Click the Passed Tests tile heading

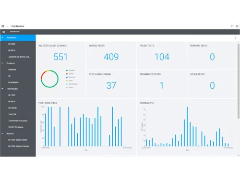coord(96,46)
